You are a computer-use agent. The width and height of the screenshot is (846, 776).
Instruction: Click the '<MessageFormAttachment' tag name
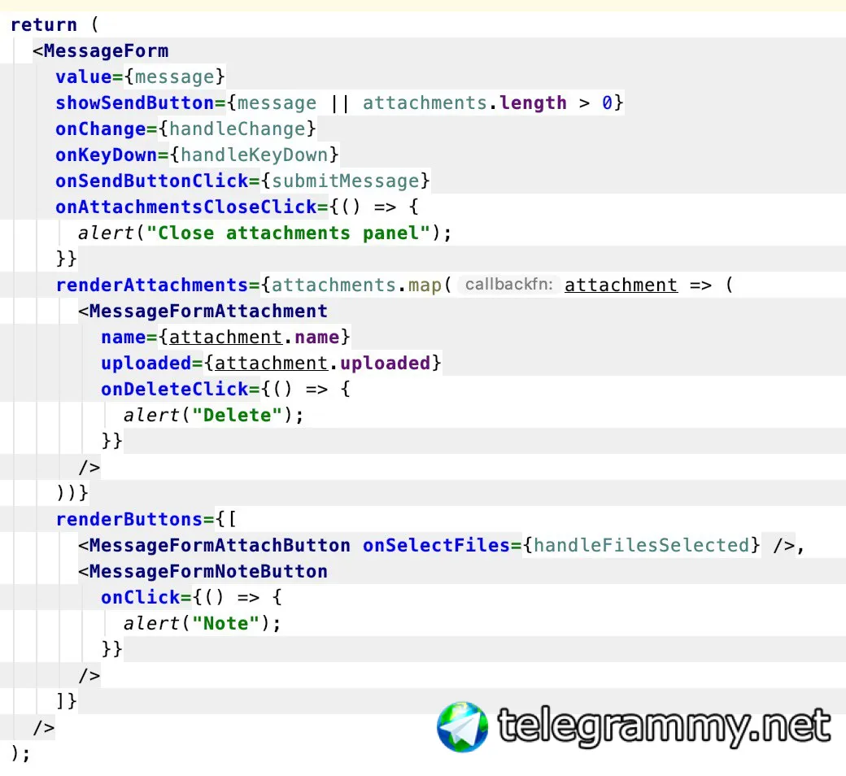[203, 311]
